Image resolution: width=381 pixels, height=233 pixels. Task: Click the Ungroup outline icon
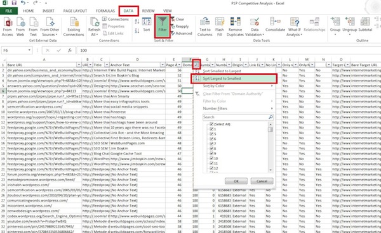350,26
